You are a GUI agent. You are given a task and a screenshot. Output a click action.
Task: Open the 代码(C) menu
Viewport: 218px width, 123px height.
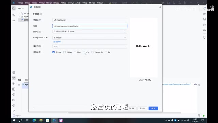click(49, 3)
